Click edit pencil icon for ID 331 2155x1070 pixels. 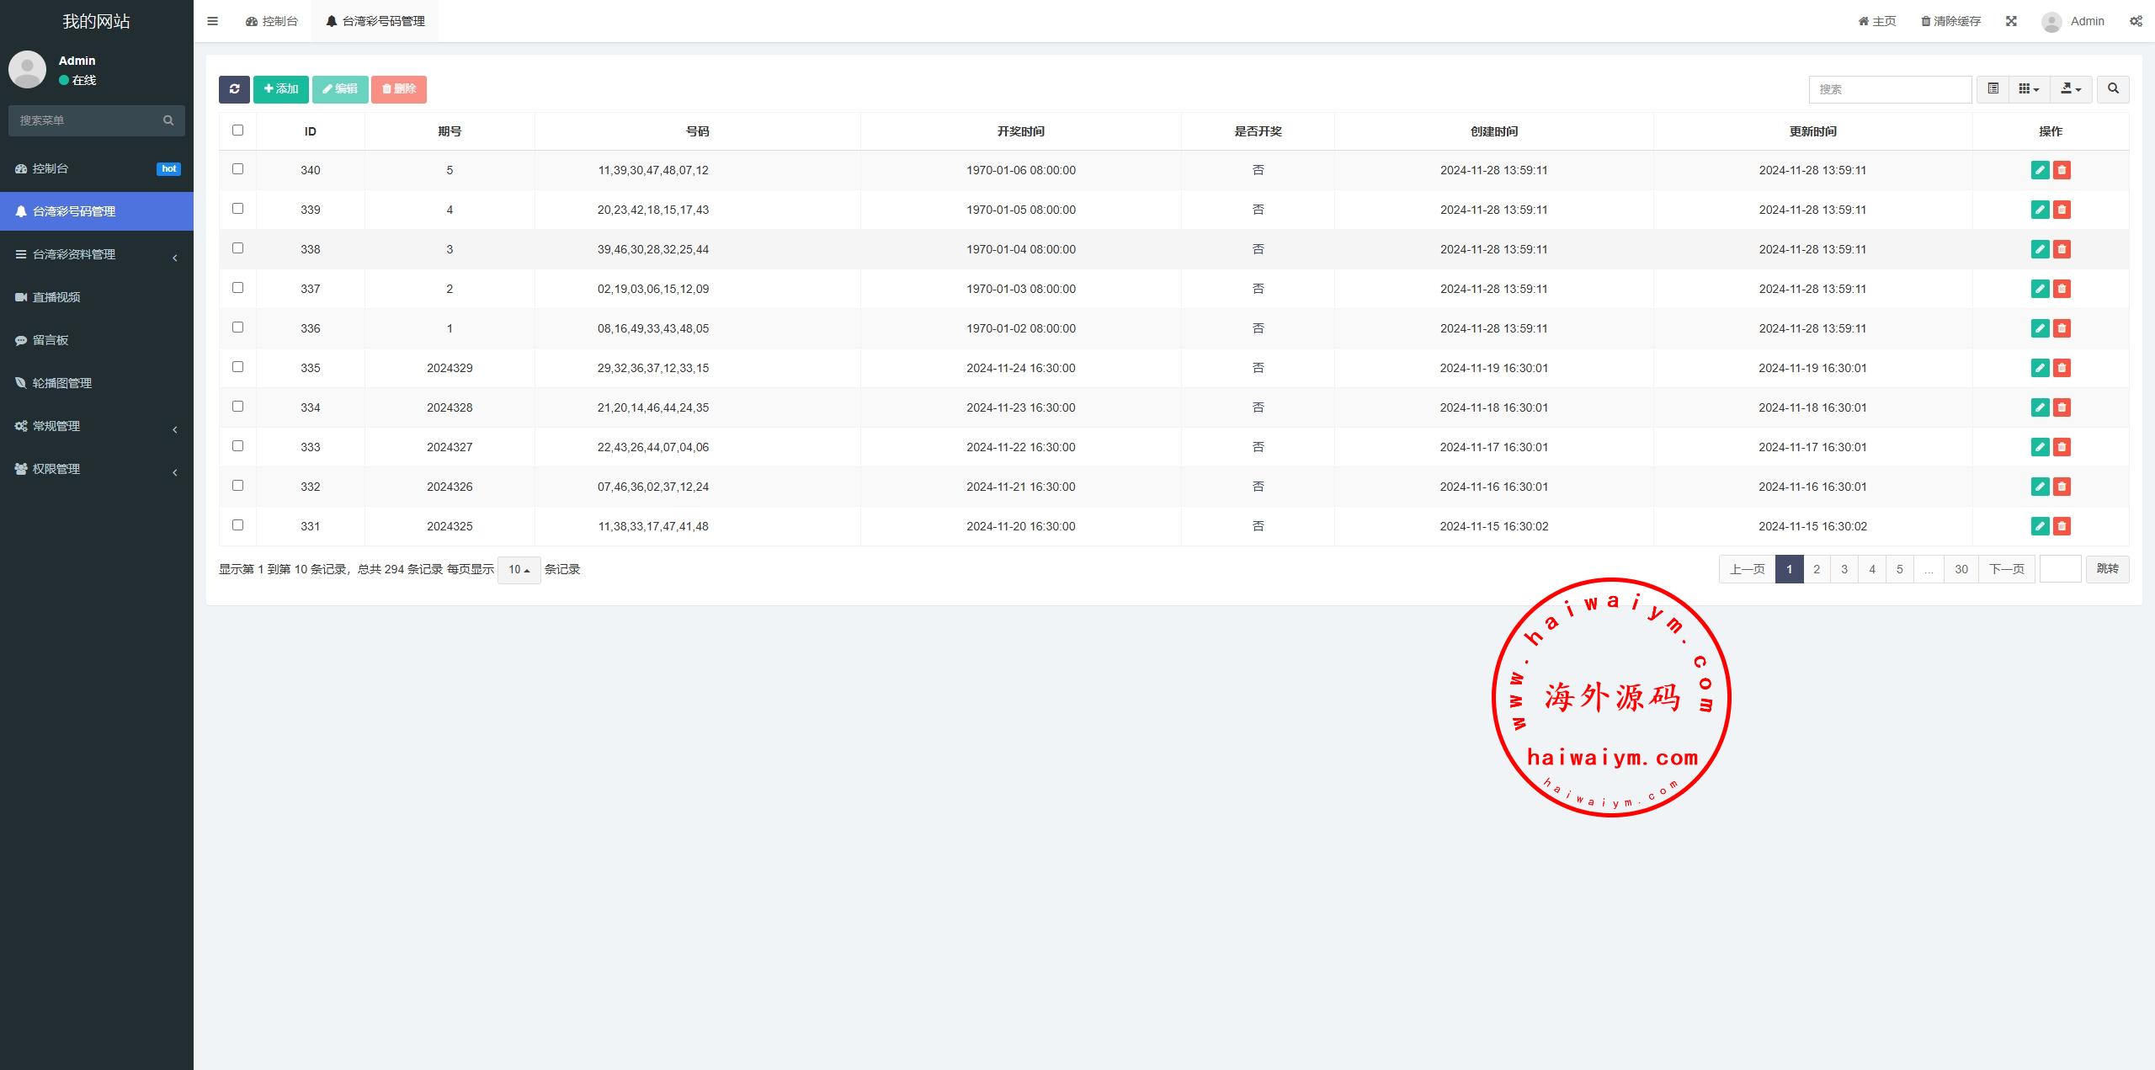pos(2040,526)
